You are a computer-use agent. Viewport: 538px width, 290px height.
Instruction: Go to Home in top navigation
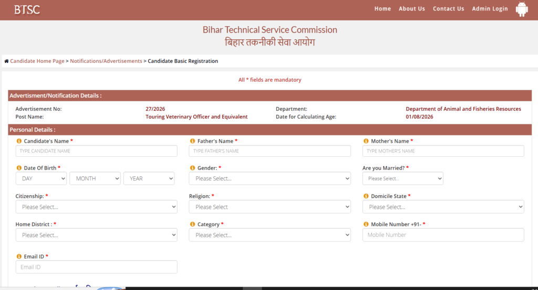click(382, 9)
